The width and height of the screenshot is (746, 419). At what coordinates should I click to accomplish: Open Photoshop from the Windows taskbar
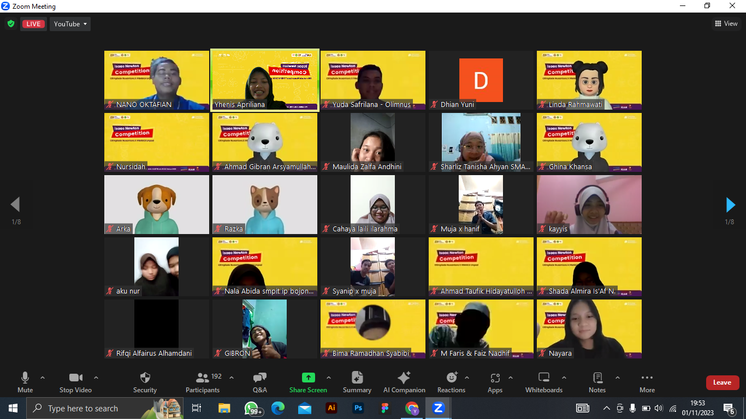click(358, 408)
